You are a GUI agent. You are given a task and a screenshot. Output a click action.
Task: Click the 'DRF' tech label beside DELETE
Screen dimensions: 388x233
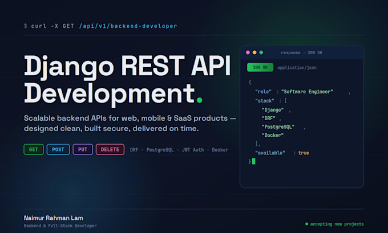(134, 150)
